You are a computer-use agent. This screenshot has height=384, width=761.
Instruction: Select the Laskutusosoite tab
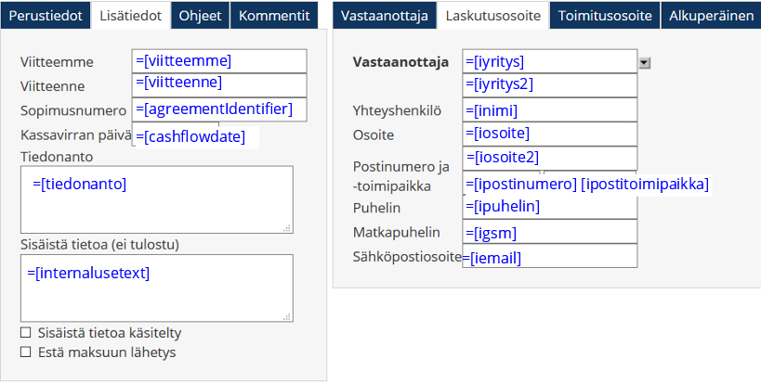pos(492,16)
